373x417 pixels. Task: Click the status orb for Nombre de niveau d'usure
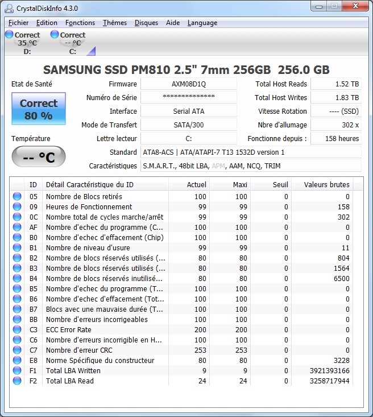(x=17, y=247)
